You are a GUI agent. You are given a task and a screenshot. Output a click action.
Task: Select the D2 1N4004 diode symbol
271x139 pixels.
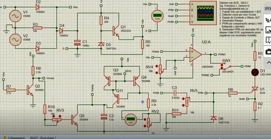(x=38, y=7)
